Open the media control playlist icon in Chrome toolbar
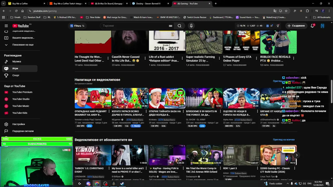Screen dimensions: 333x187 (x=317, y=11)
